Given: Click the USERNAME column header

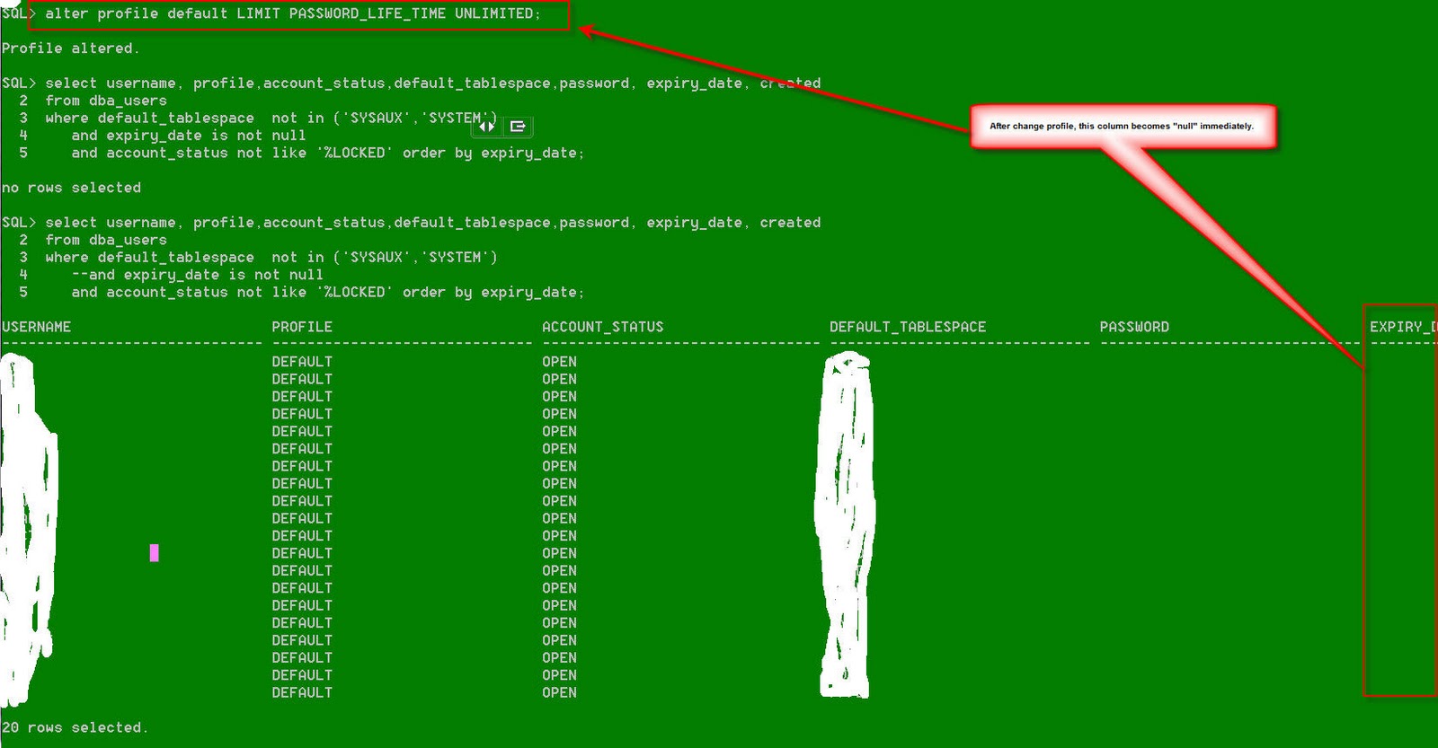Looking at the screenshot, I should tap(37, 327).
